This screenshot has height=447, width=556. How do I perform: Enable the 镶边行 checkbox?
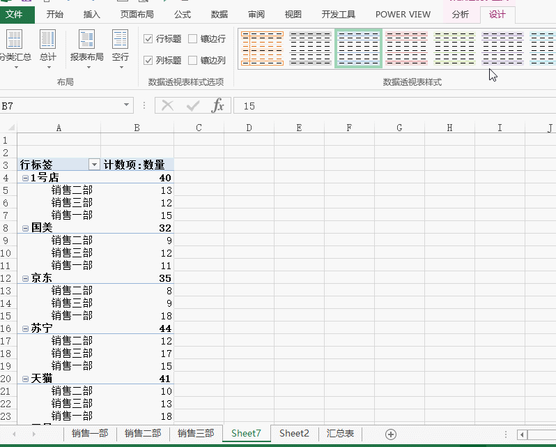coord(193,39)
